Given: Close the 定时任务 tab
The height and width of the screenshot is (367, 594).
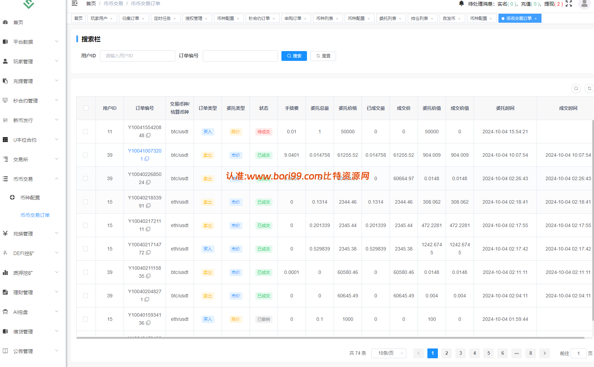Looking at the screenshot, I should pos(175,19).
